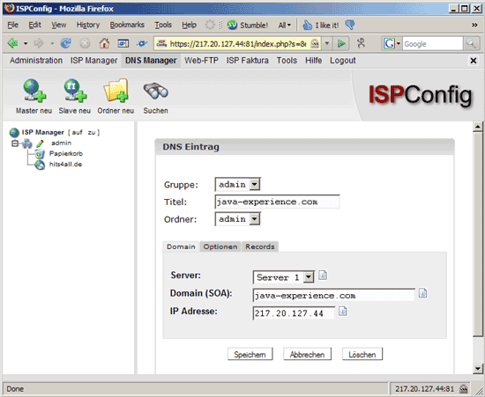The width and height of the screenshot is (485, 397).
Task: Open the URL history dropdown arrow
Action: [x=326, y=43]
